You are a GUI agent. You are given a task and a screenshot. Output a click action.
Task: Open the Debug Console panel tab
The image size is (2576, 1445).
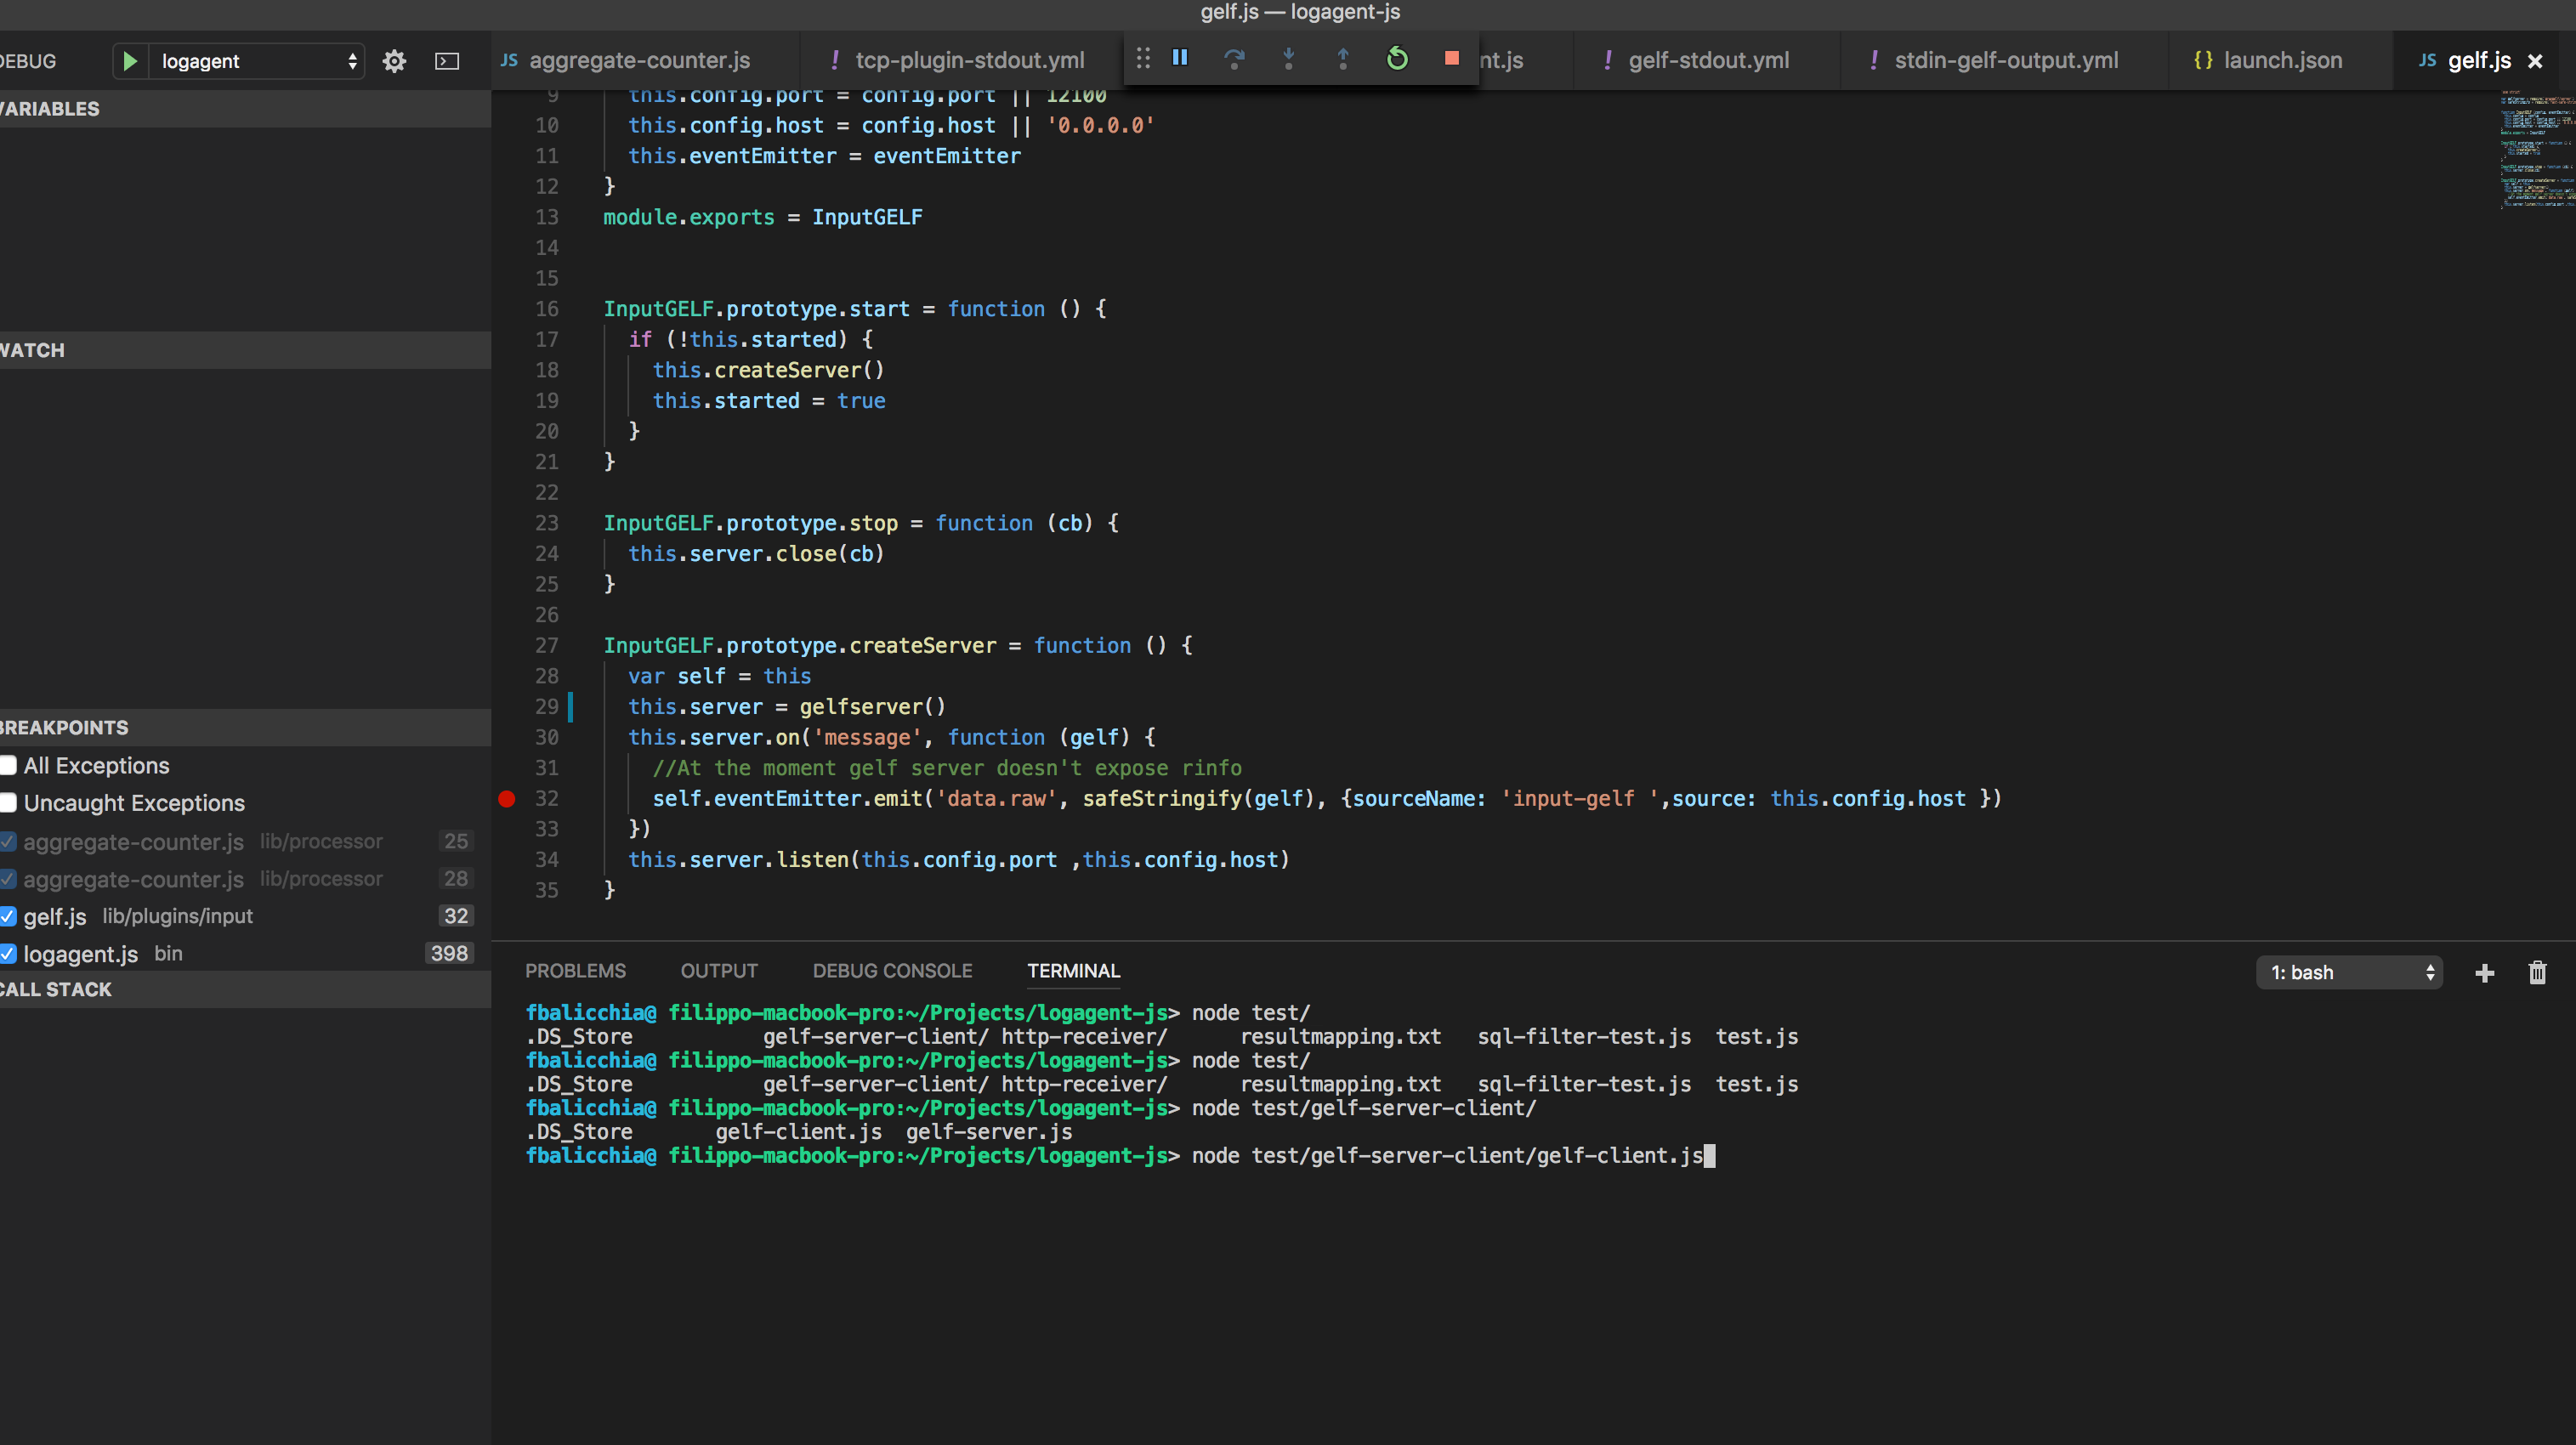pyautogui.click(x=892, y=971)
